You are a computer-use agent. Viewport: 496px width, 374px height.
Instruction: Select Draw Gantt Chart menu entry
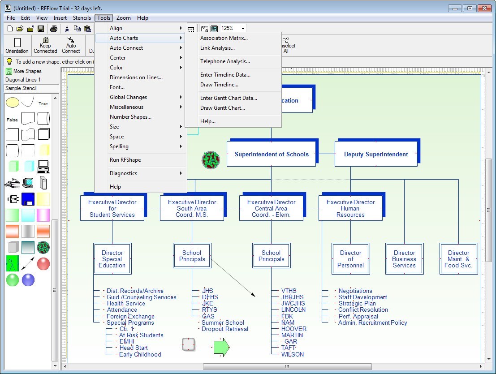pos(223,108)
